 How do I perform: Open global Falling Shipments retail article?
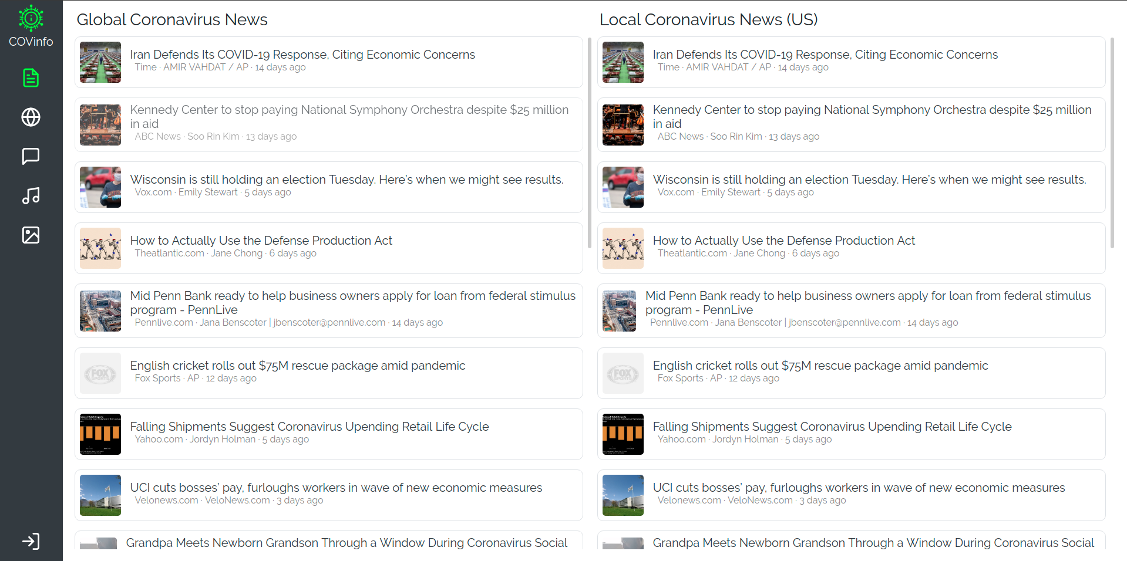point(329,434)
